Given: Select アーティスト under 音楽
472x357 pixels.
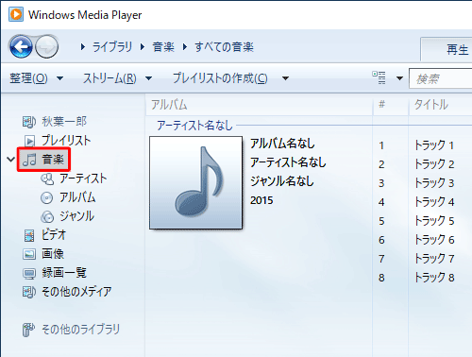Looking at the screenshot, I should pos(83,178).
